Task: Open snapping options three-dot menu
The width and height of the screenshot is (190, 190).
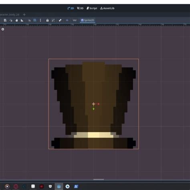Action: click(x=40, y=20)
